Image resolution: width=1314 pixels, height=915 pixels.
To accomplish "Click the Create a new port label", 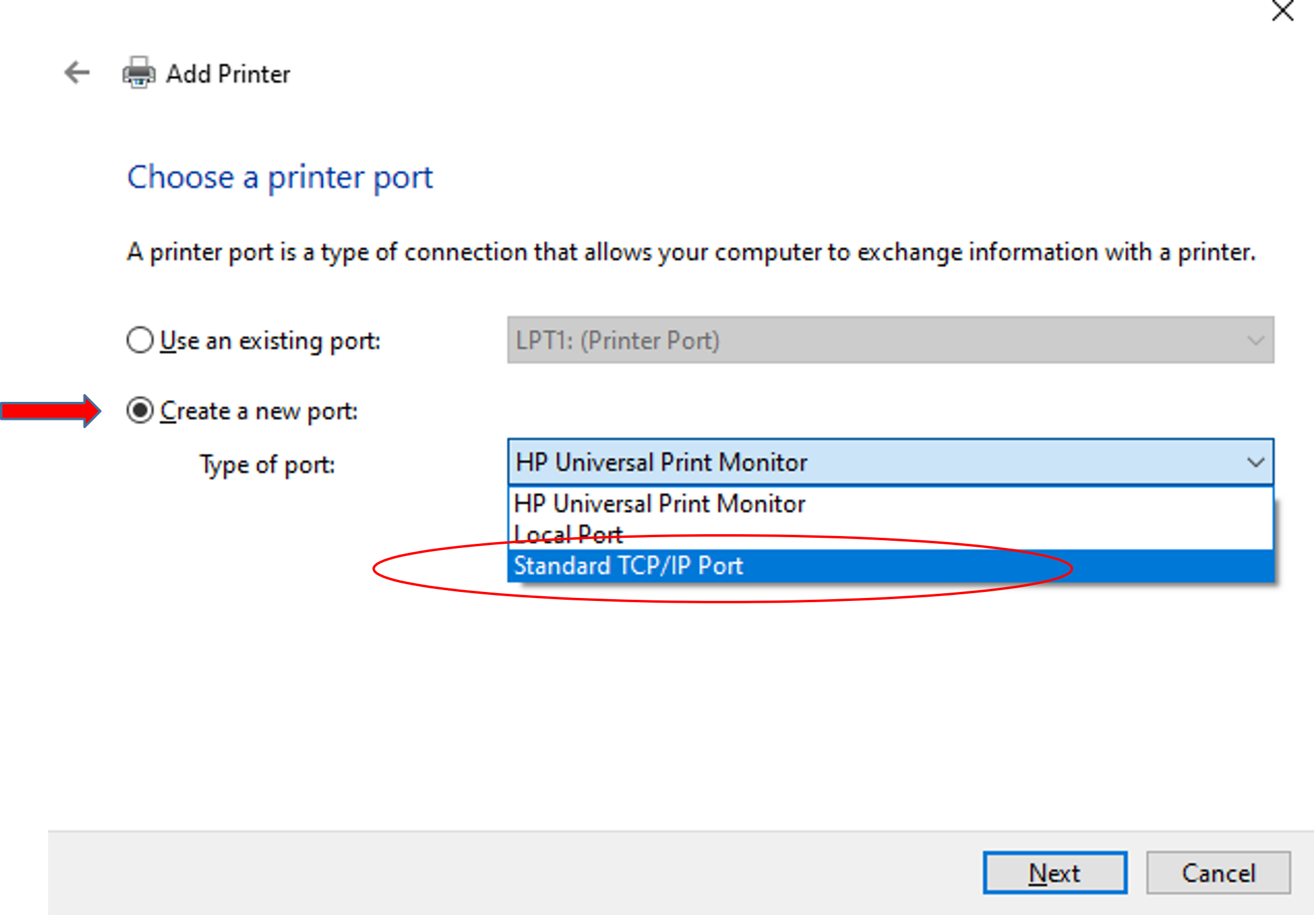I will click(x=259, y=411).
